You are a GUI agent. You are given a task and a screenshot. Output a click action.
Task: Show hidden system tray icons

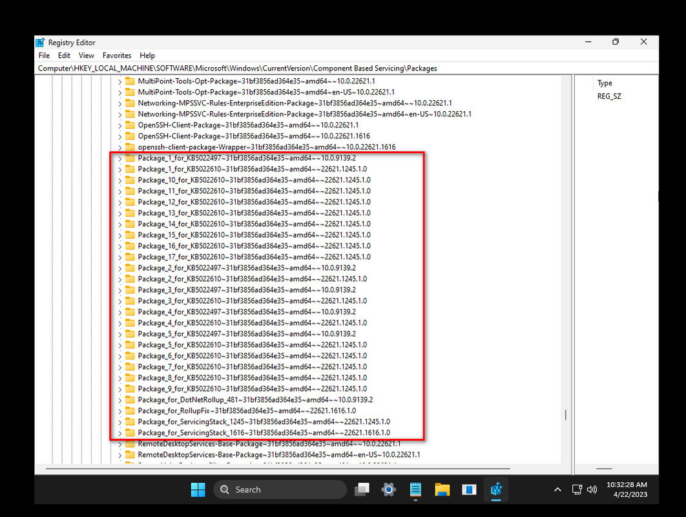coord(557,489)
